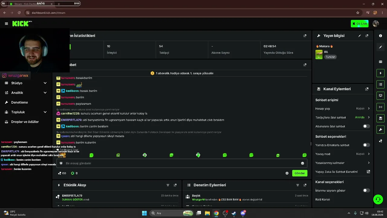The height and width of the screenshot is (218, 387).
Task: Click the Turkish language tag
Action: [330, 57]
